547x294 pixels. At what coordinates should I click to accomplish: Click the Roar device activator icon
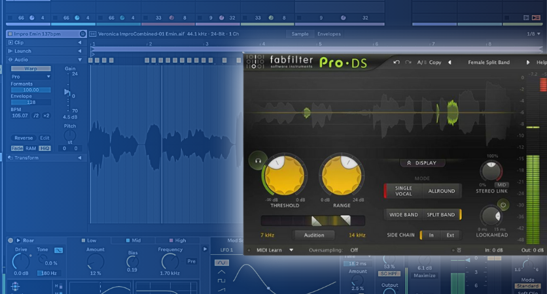(x=10, y=240)
